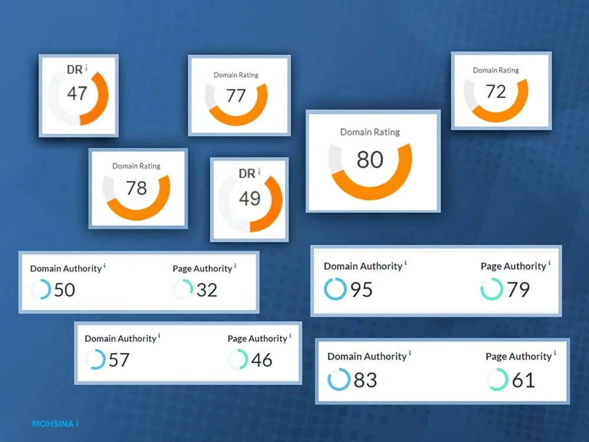Click the blue ring next to 83
The height and width of the screenshot is (442, 589).
pyautogui.click(x=339, y=379)
